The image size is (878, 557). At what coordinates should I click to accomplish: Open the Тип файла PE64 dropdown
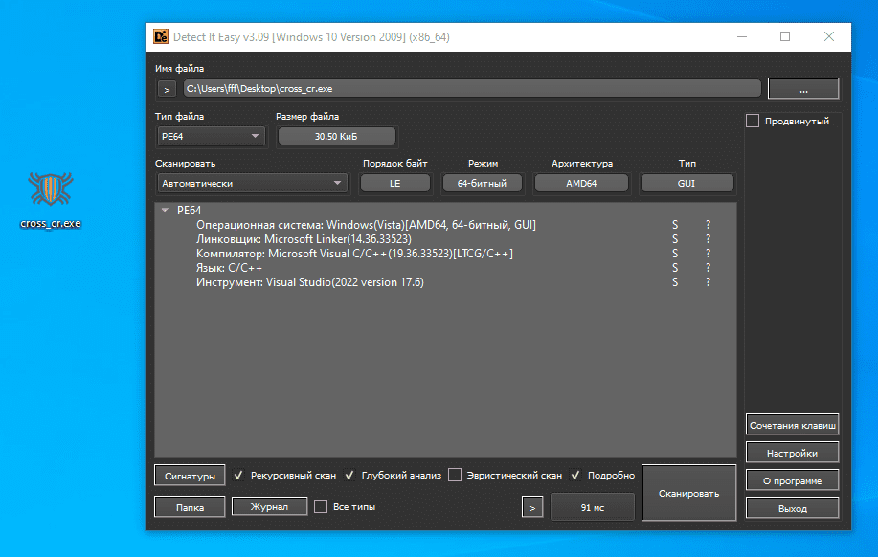pos(210,136)
